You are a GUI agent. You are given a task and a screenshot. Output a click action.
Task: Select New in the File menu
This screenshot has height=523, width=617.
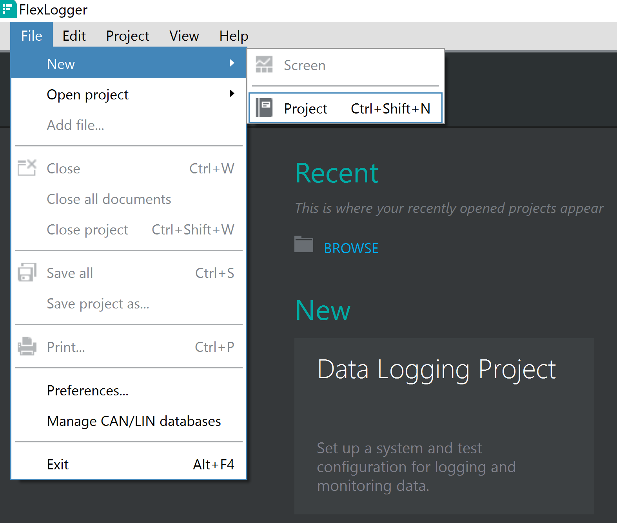(129, 63)
